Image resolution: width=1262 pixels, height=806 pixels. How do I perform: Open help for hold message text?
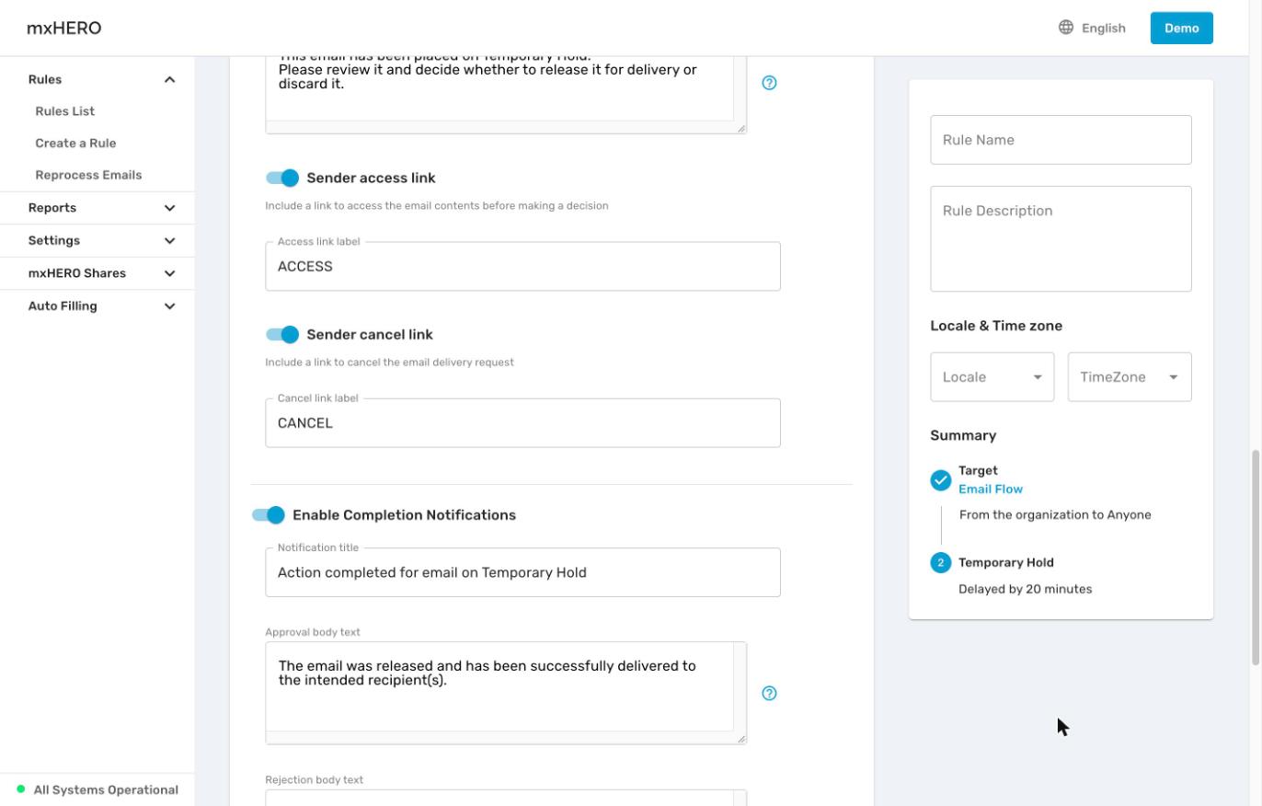pyautogui.click(x=770, y=83)
